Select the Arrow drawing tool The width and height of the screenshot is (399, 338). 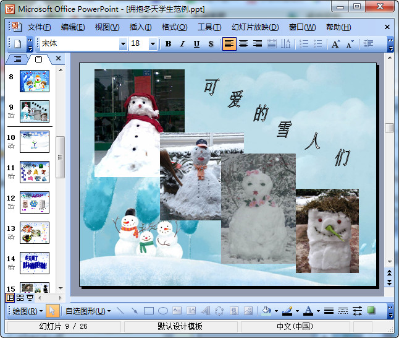coord(135,311)
